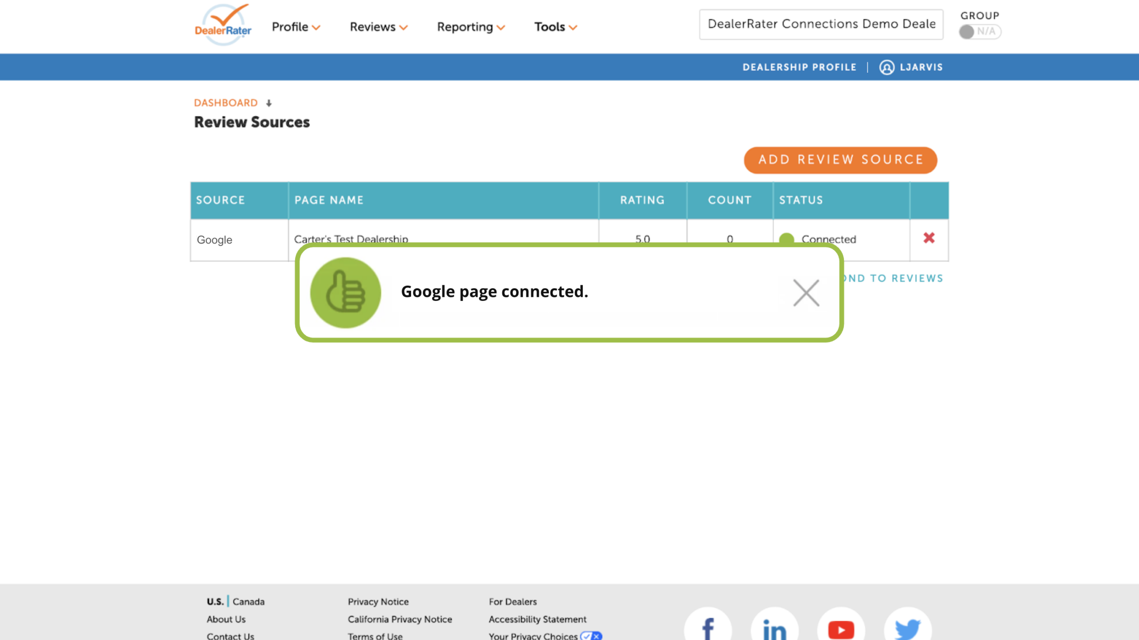Select the Carter's Test Dealership page name
This screenshot has height=640, width=1139.
pos(351,239)
